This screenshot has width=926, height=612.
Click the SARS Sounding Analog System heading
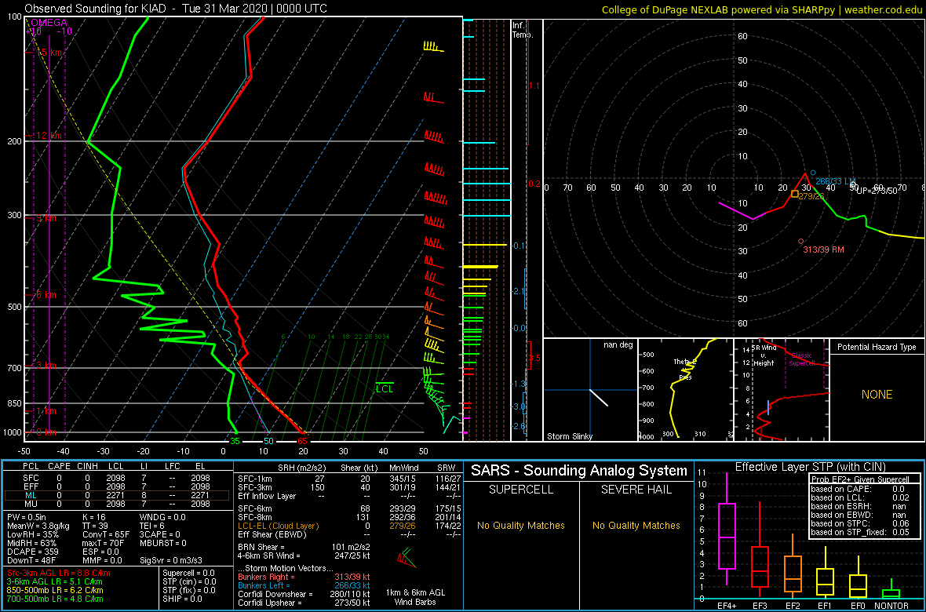pyautogui.click(x=579, y=472)
